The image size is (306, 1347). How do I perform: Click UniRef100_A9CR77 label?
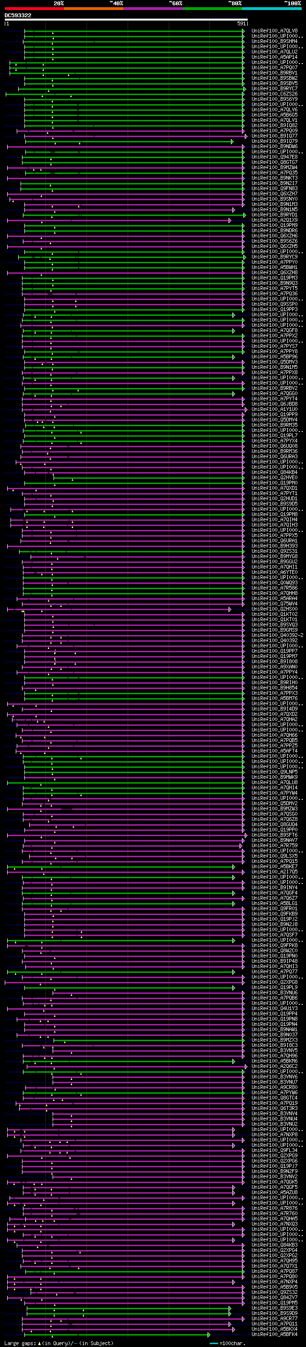274,1319
